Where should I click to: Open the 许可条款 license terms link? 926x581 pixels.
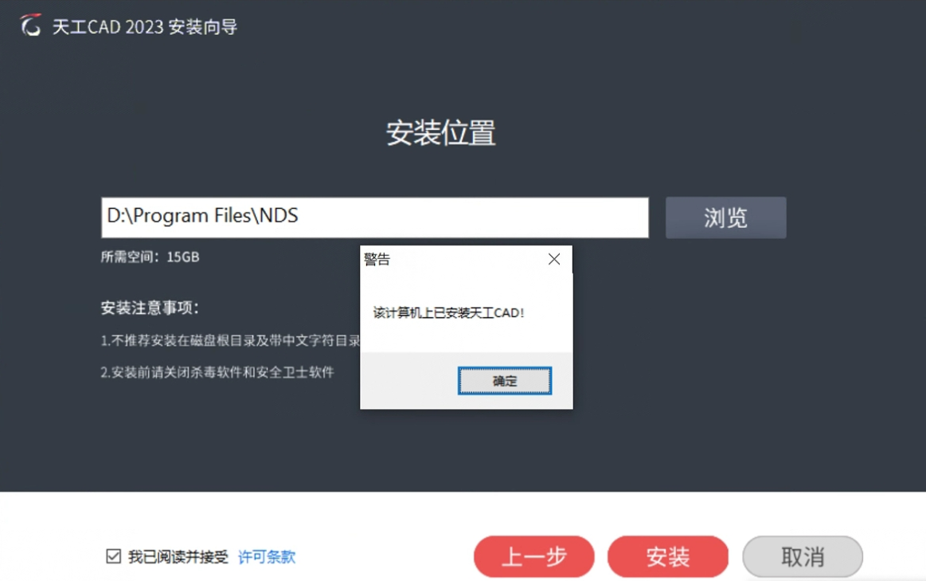pyautogui.click(x=267, y=557)
